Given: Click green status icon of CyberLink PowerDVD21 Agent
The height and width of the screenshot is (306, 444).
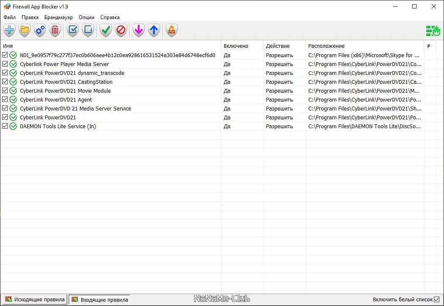Looking at the screenshot, I should (x=13, y=100).
